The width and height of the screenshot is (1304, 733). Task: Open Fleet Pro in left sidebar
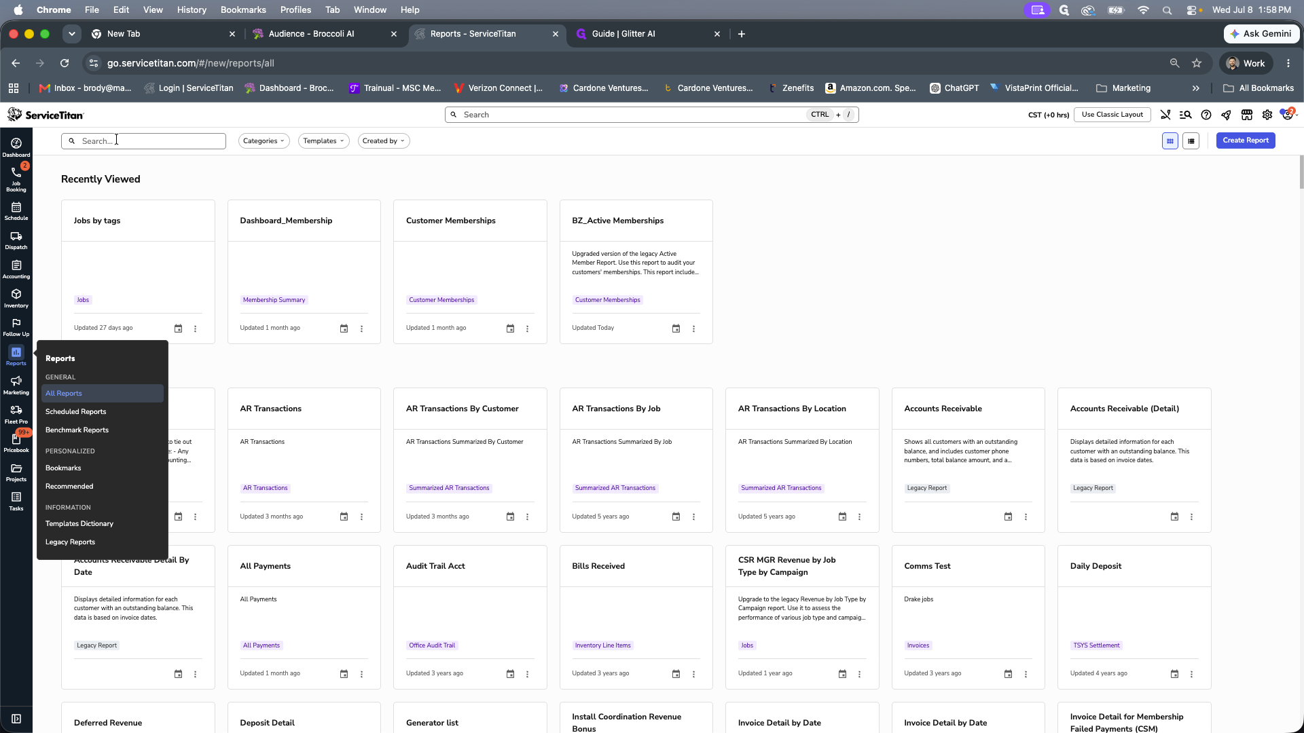pos(16,415)
